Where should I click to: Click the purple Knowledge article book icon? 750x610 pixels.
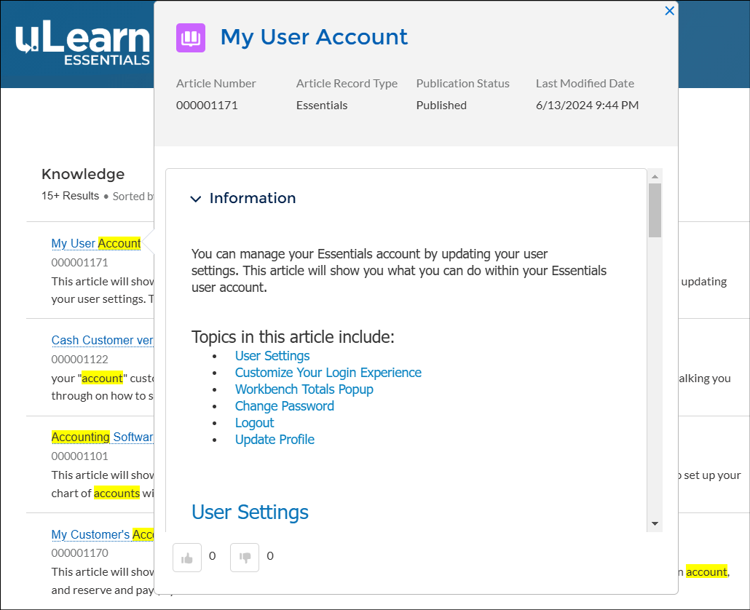pyautogui.click(x=191, y=38)
